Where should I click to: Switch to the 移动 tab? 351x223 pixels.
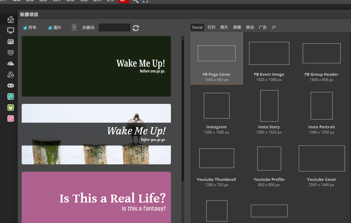coord(250,27)
